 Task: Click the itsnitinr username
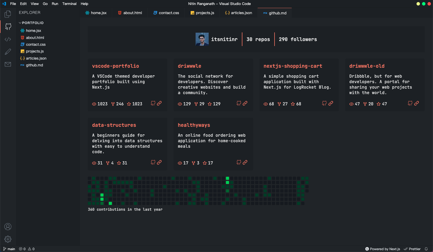coord(224,39)
